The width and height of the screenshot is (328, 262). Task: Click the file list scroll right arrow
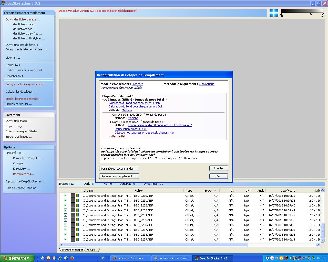coord(318,245)
